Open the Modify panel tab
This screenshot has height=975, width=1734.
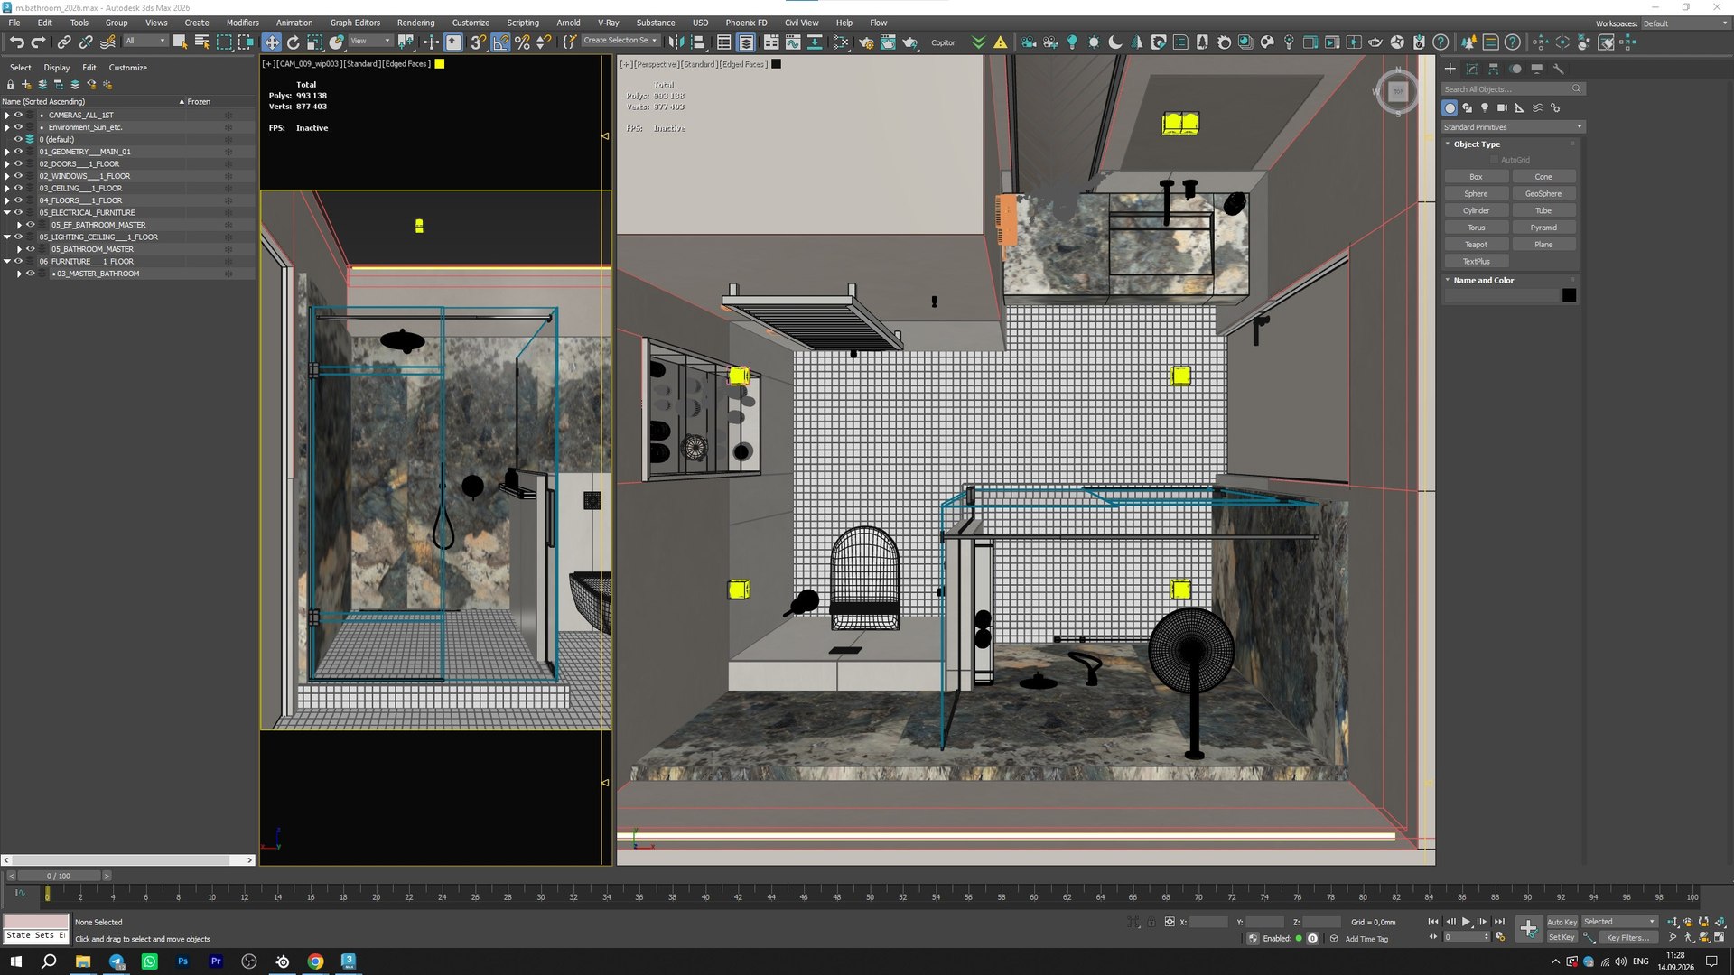(1472, 69)
